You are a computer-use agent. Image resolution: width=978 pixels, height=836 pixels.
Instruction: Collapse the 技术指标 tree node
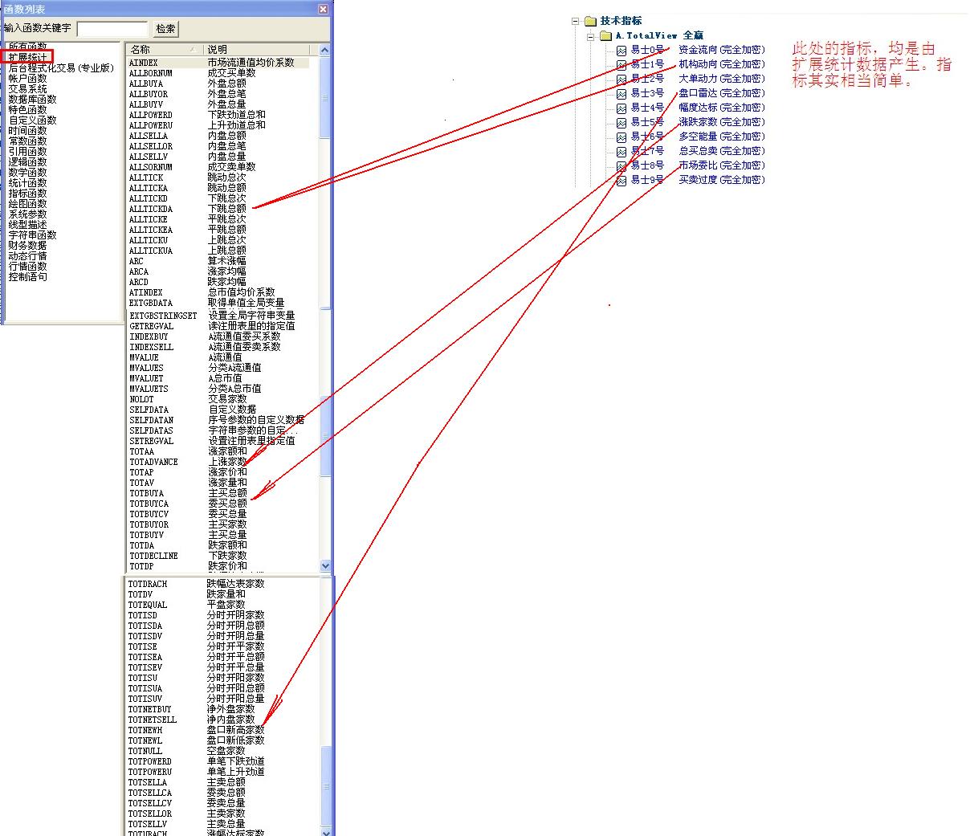click(x=576, y=21)
